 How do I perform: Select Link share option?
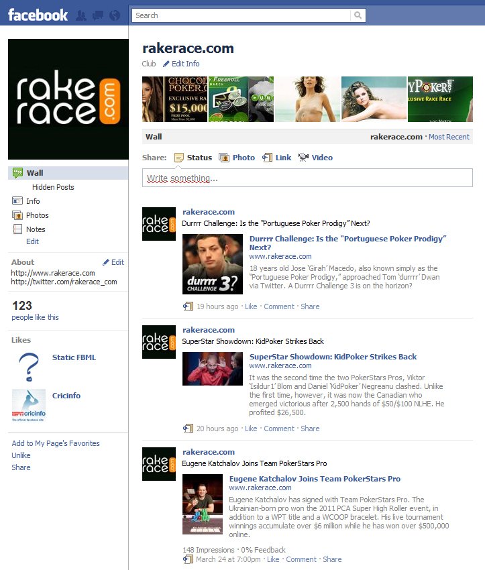[x=283, y=158]
